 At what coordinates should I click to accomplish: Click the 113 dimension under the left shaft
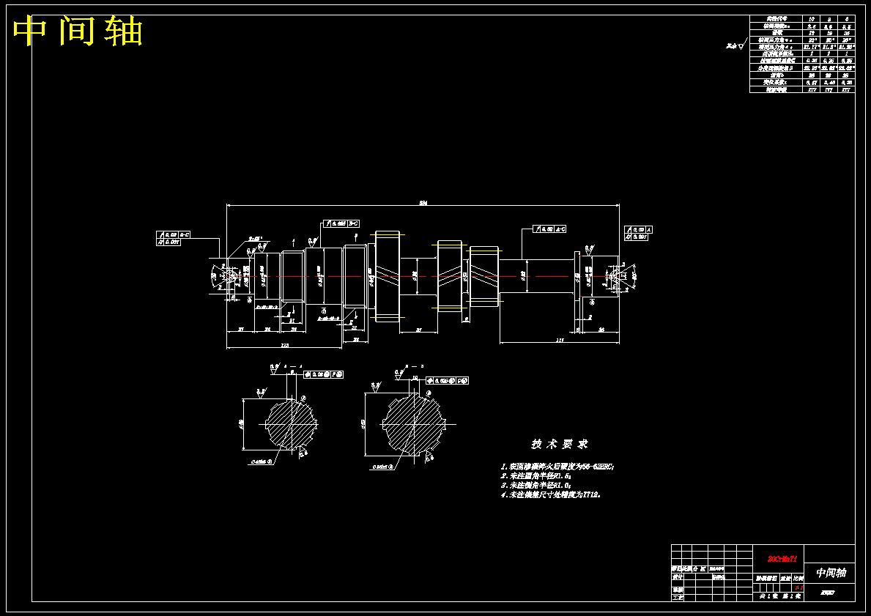(284, 346)
